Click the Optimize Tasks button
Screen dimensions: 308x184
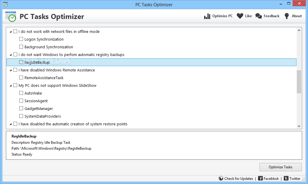281,167
